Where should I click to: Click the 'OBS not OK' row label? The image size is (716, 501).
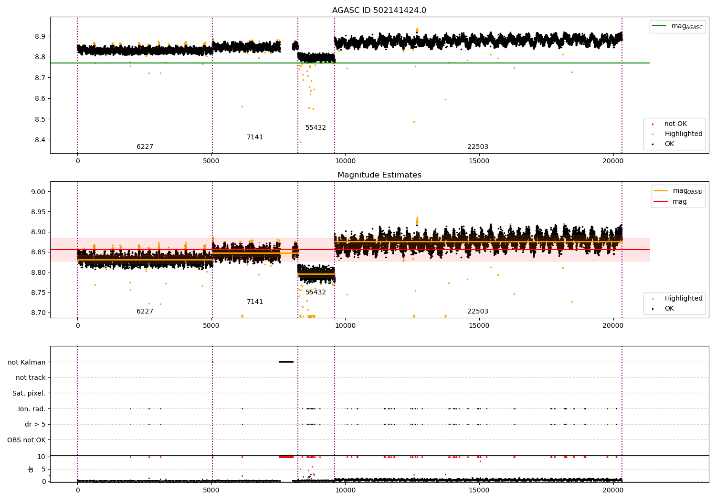(27, 440)
